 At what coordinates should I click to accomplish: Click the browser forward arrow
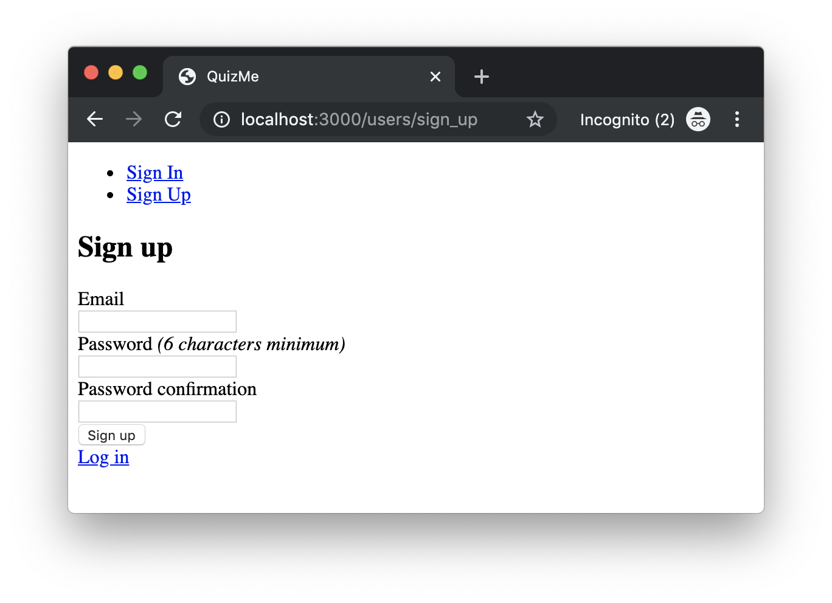coord(134,119)
